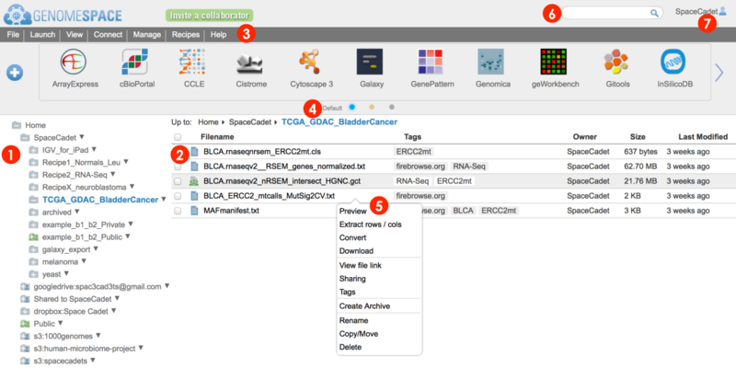This screenshot has width=736, height=368.
Task: Click the IGV_for_iPad folder icon
Action: [33, 150]
